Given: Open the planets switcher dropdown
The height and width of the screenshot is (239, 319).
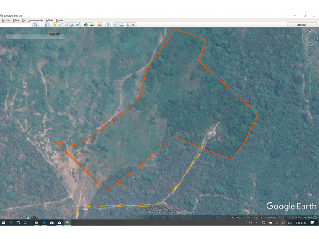Looking at the screenshot, I should 100,25.
